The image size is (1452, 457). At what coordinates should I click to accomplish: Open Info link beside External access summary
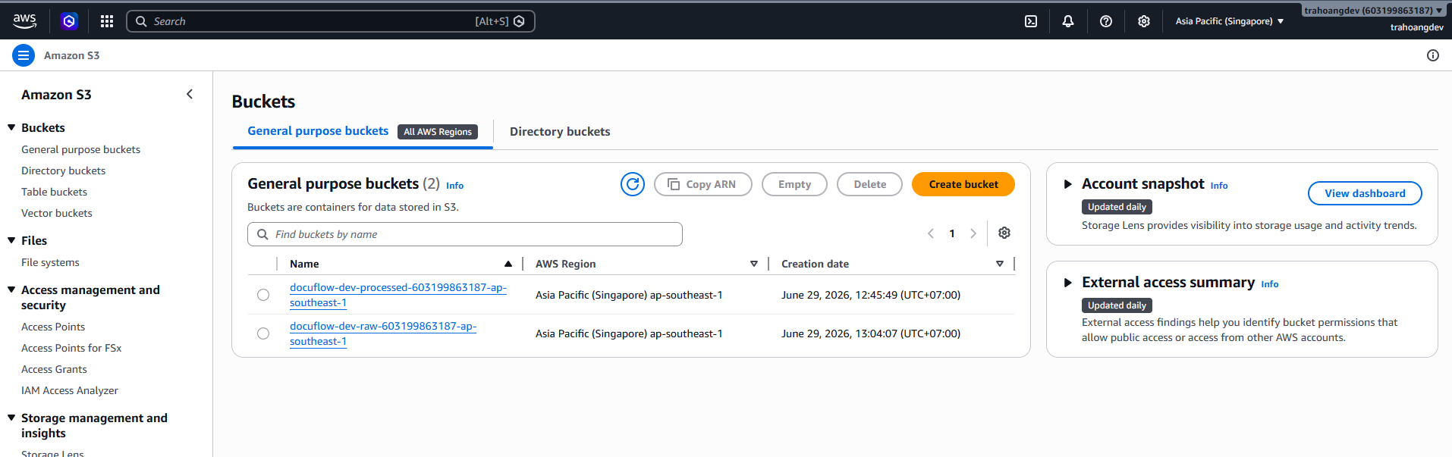coord(1270,284)
